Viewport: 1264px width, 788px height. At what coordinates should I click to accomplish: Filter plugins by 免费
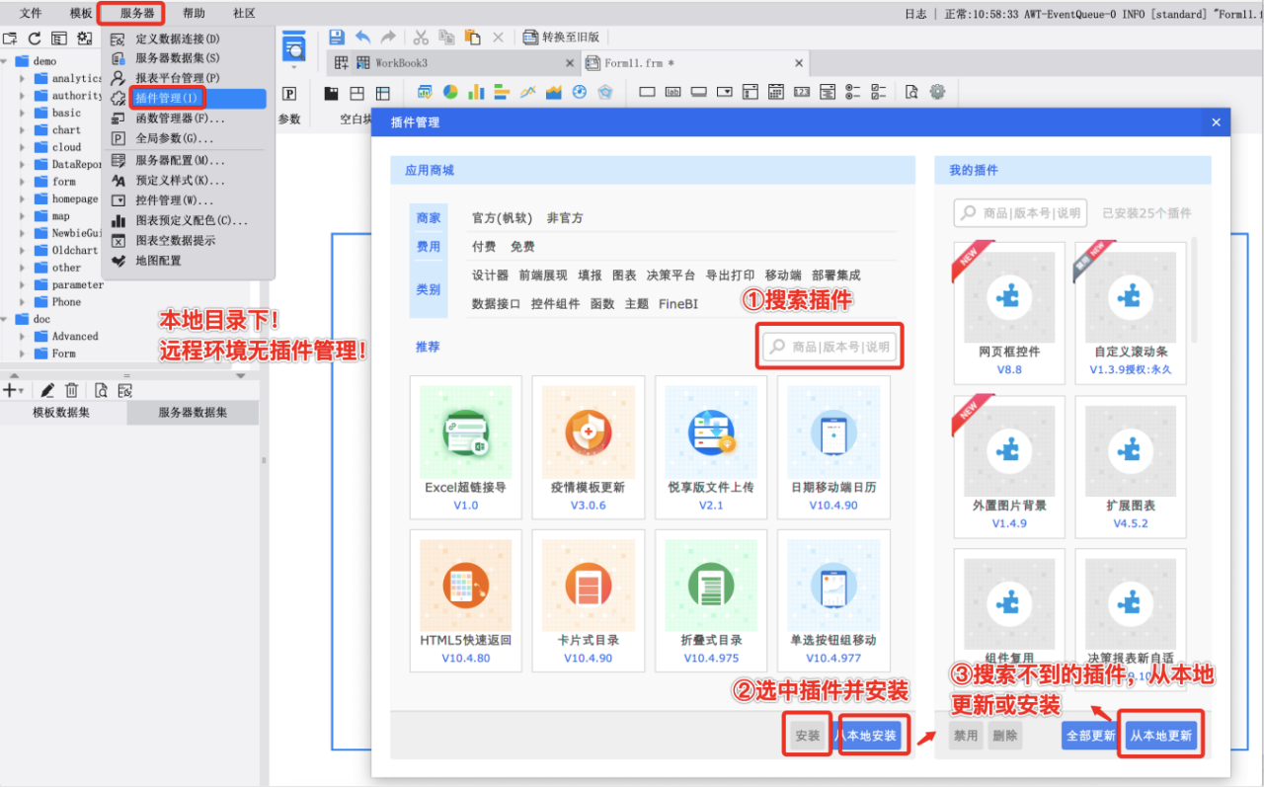(522, 247)
